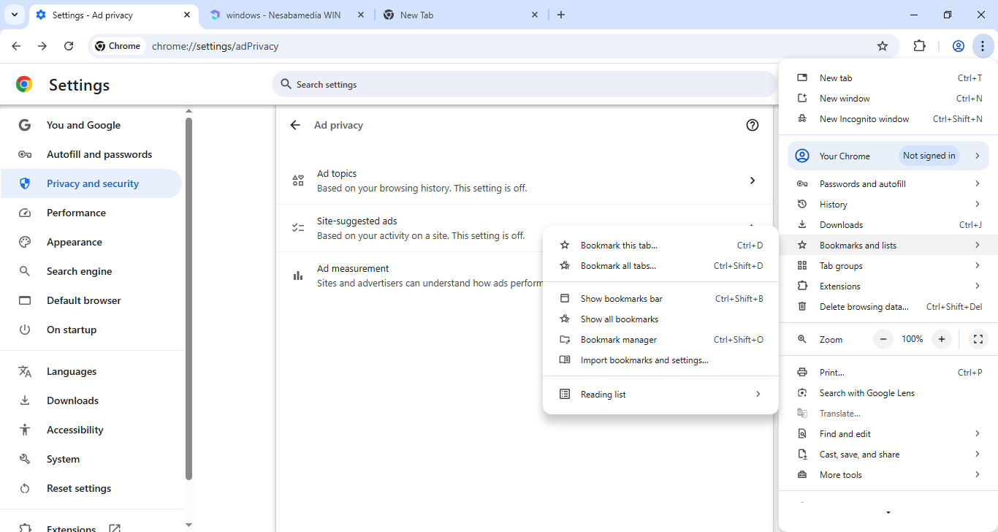
Task: Click the profile avatar icon in toolbar
Action: coord(959,46)
